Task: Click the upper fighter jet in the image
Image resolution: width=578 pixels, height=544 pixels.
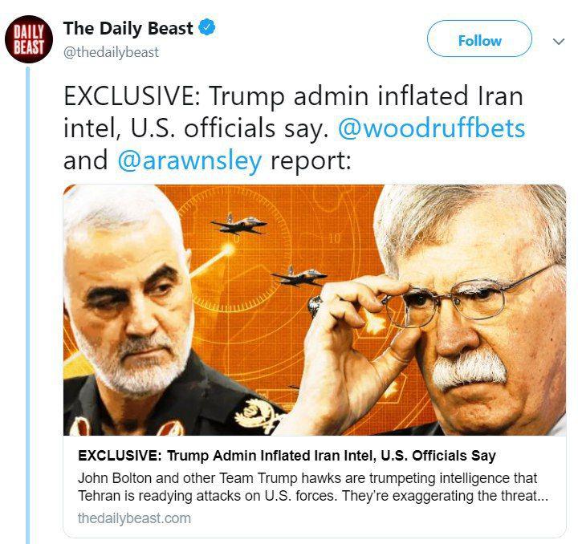Action: (x=238, y=224)
